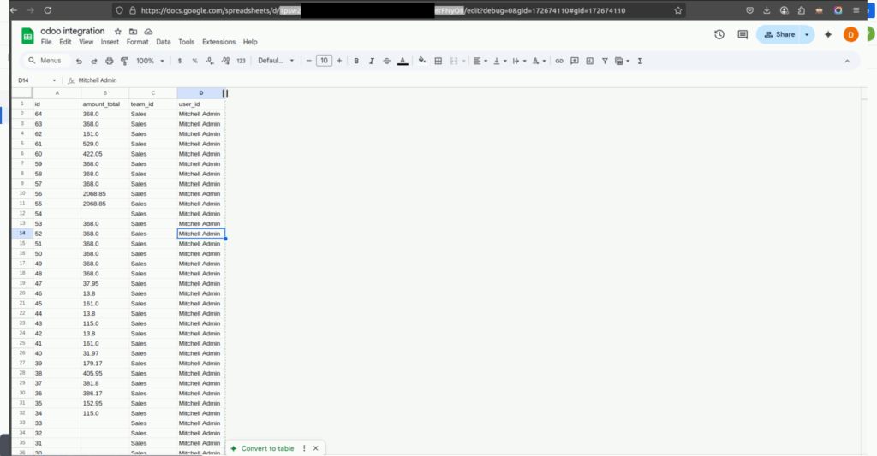Increase the font size
This screenshot has height=456, width=877.
click(x=339, y=61)
